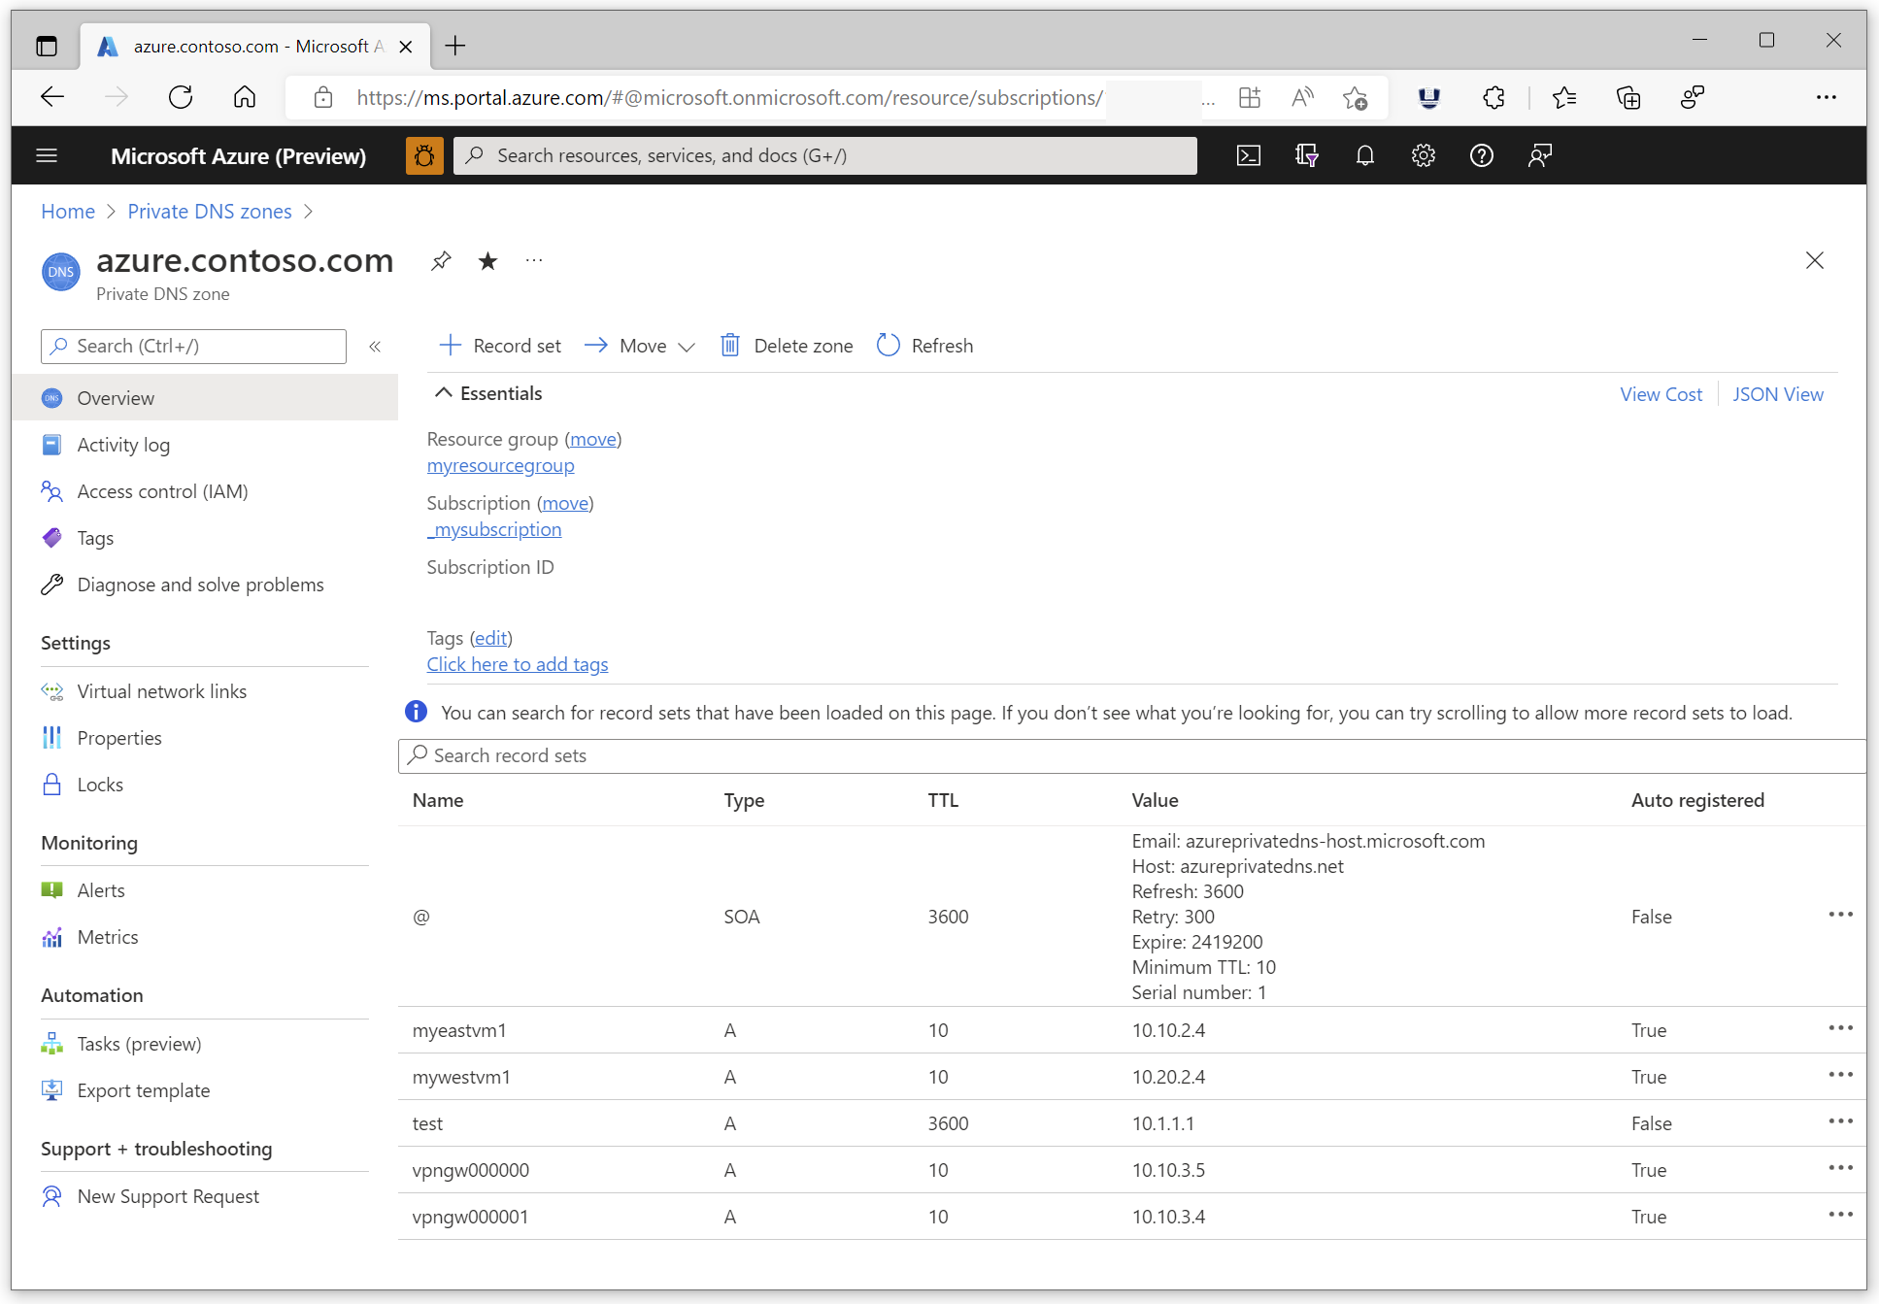Click the notifications bell icon
Viewport: 1879px width, 1304px height.
click(1364, 155)
